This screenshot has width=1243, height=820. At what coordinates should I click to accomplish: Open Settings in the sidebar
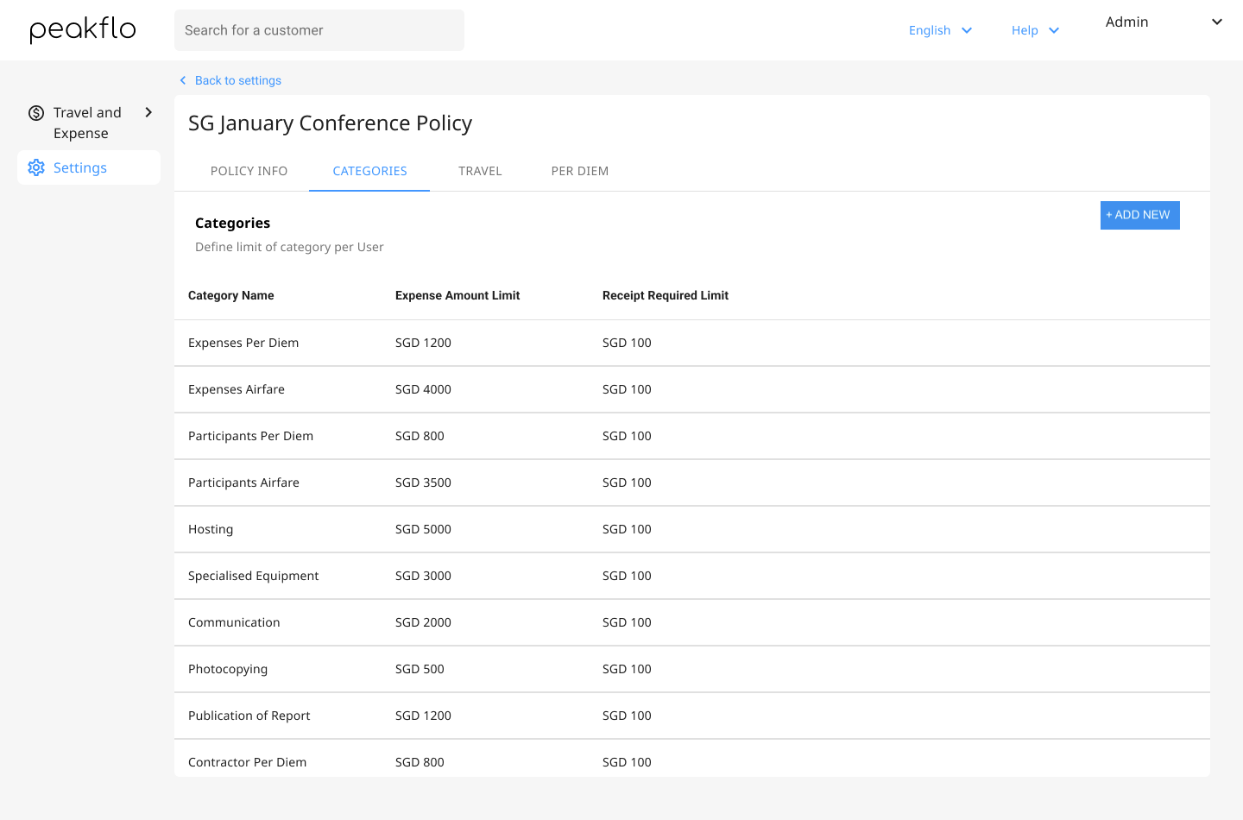[x=89, y=167]
